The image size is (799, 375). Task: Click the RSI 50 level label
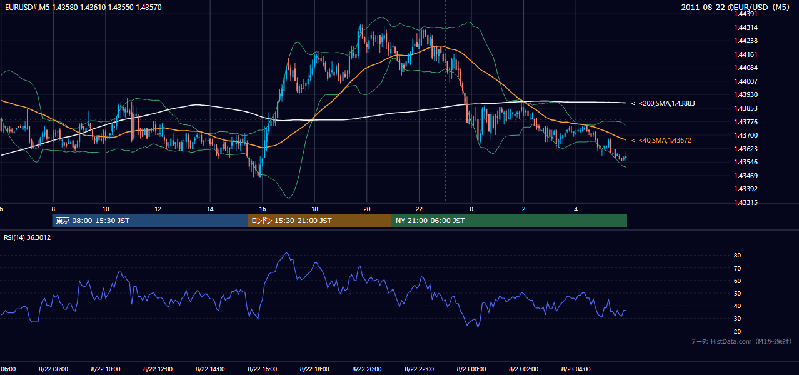click(737, 293)
